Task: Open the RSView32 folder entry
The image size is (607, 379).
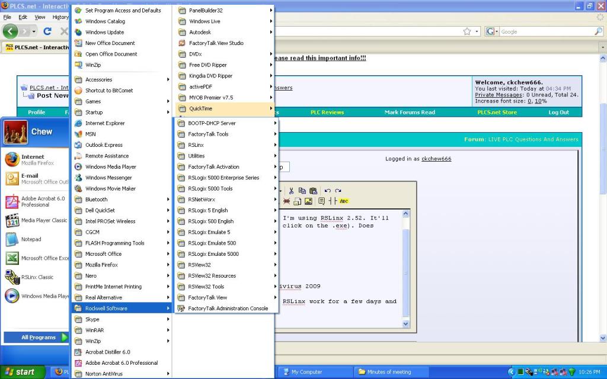Action: click(226, 265)
